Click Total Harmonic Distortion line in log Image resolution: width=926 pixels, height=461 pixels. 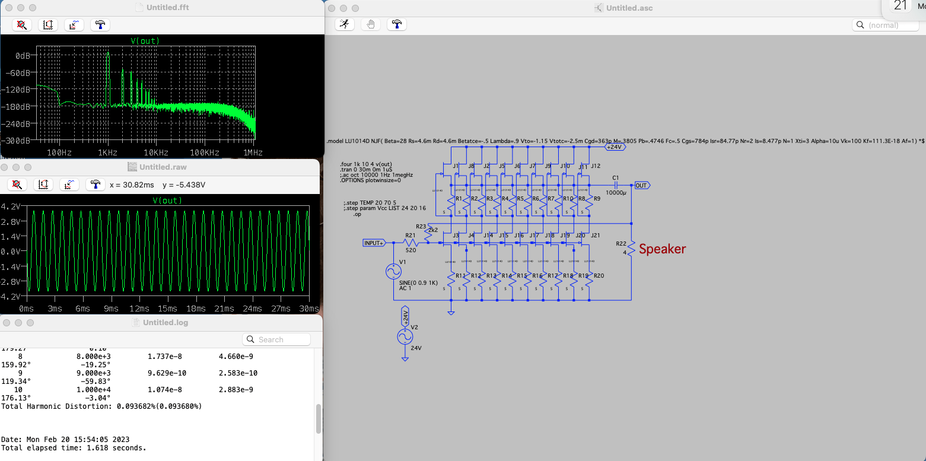click(x=101, y=406)
